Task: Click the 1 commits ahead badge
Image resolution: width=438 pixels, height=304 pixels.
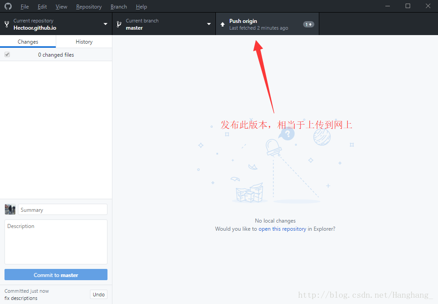Action: tap(308, 24)
